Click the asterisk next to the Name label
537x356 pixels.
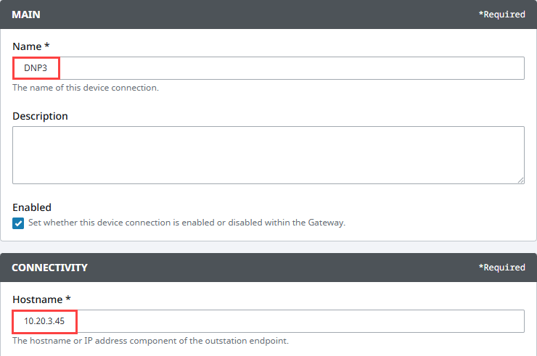click(x=47, y=45)
